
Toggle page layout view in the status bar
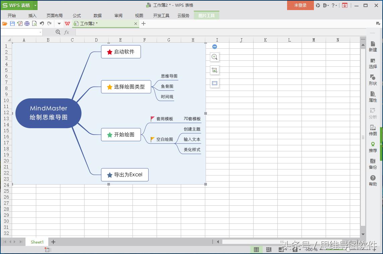269,249
